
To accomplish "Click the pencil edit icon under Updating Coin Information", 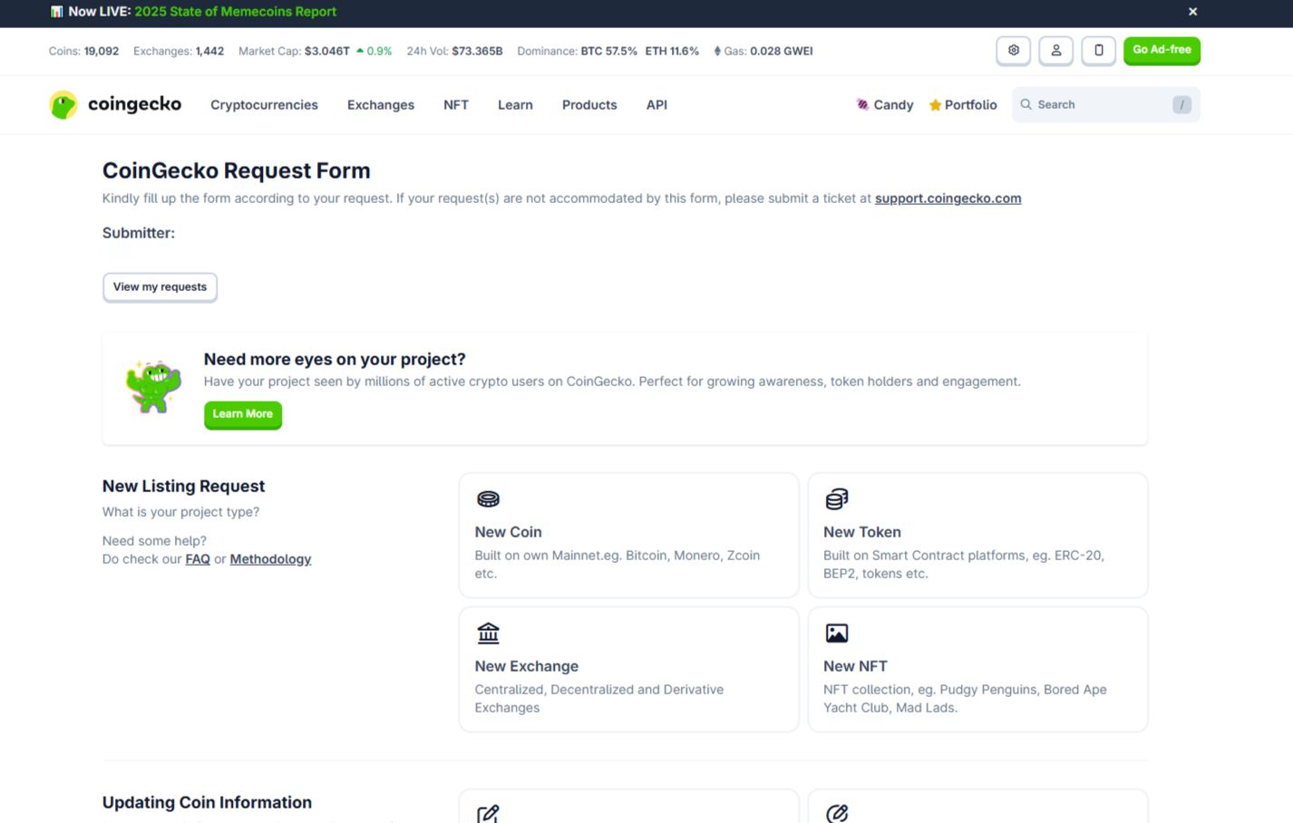I will [x=488, y=813].
